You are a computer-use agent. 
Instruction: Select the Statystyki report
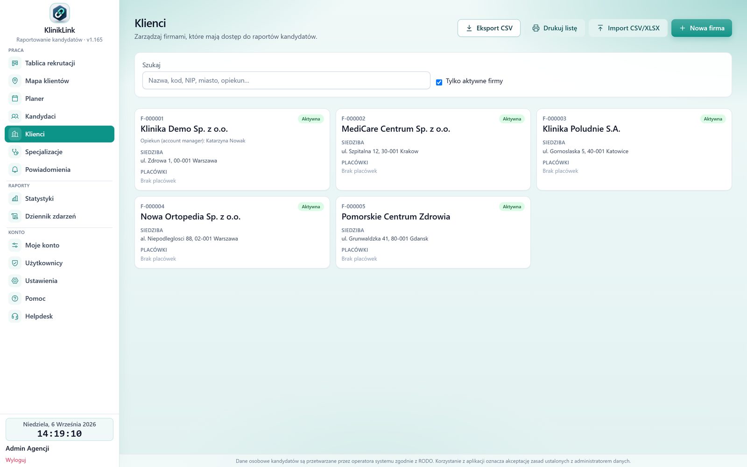(x=59, y=198)
